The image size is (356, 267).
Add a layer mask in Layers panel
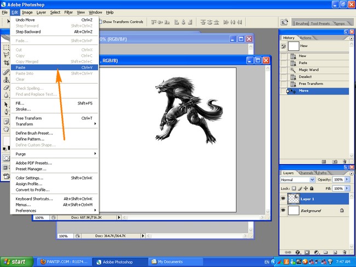pyautogui.click(x=307, y=252)
